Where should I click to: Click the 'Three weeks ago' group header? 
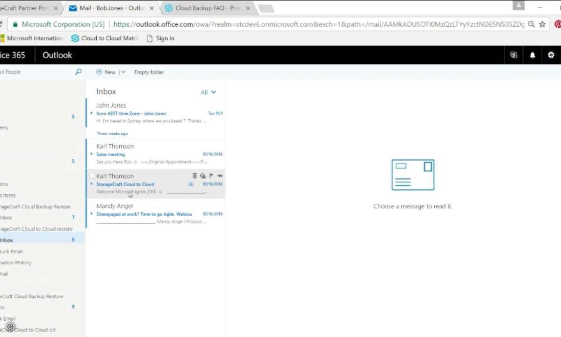click(x=112, y=133)
